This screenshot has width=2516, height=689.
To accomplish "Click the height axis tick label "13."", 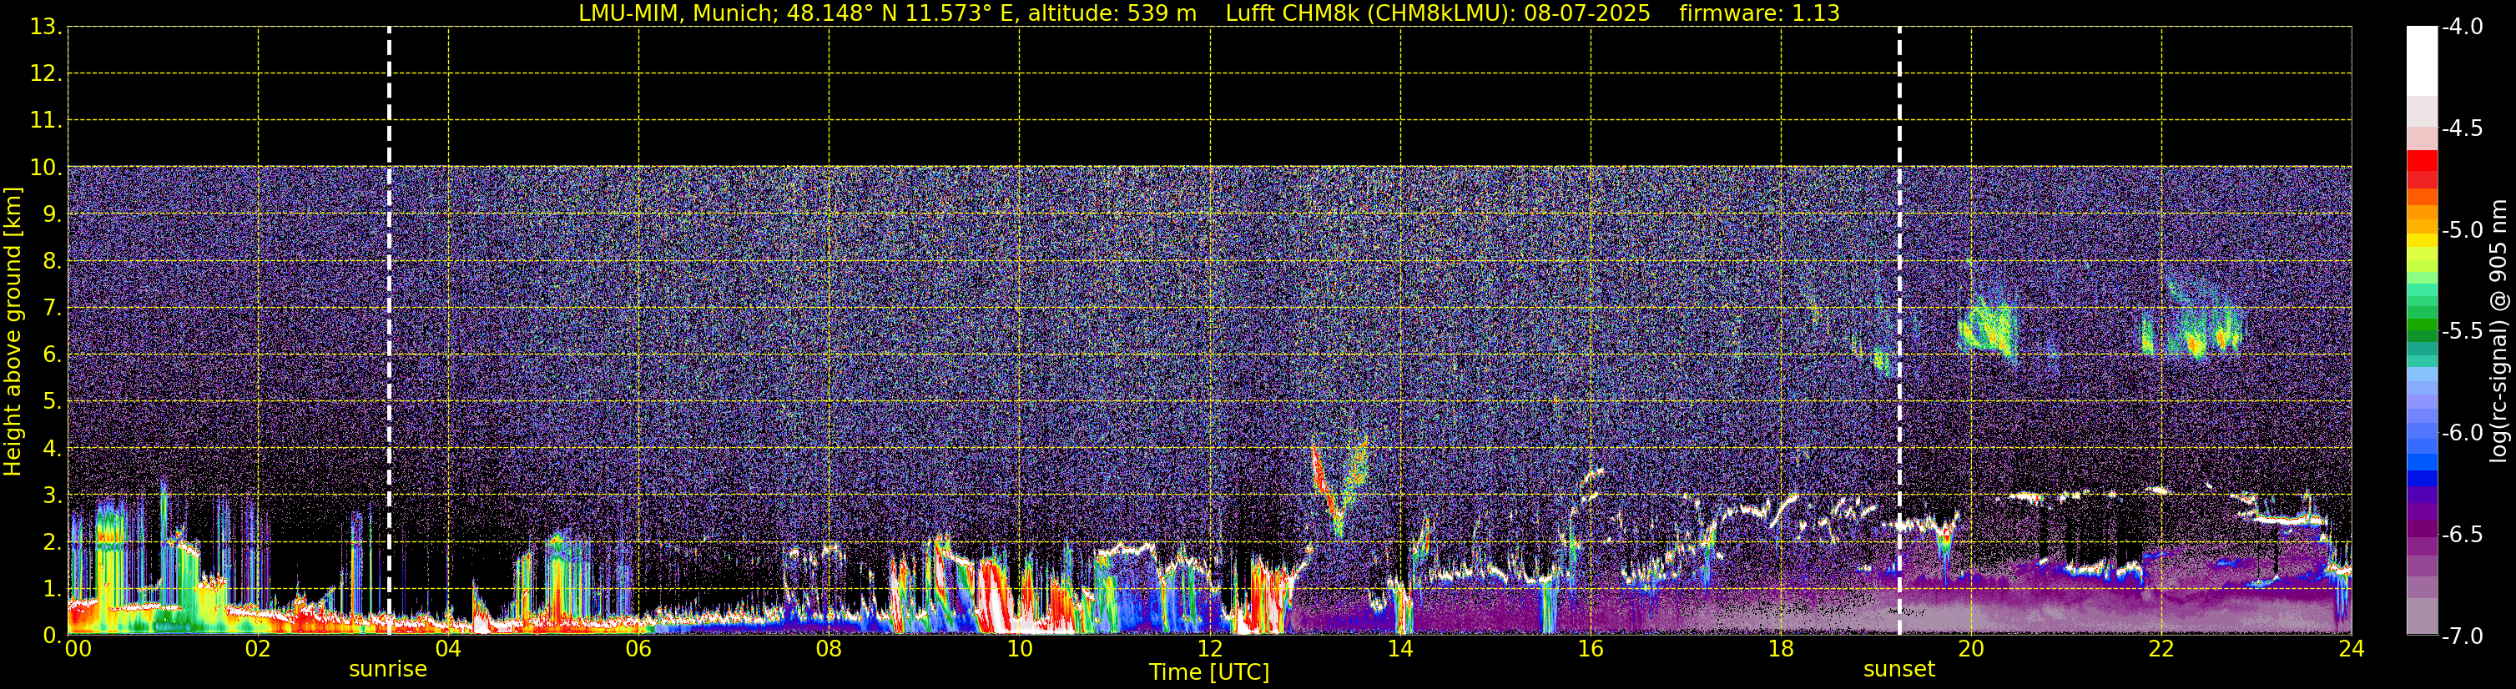I will 45,28.
